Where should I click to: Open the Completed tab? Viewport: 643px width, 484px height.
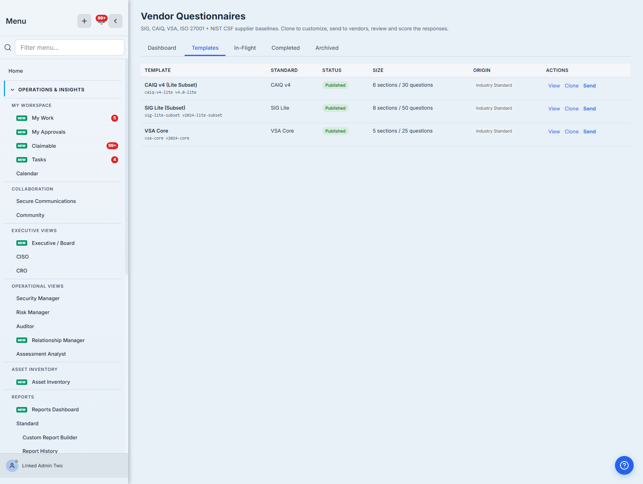click(285, 48)
